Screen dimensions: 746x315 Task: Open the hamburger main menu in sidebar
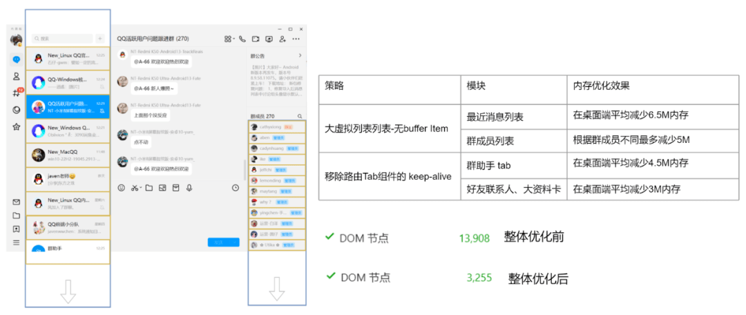pyautogui.click(x=16, y=242)
